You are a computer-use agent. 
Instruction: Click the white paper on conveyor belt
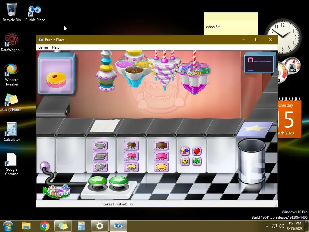pyautogui.click(x=105, y=126)
